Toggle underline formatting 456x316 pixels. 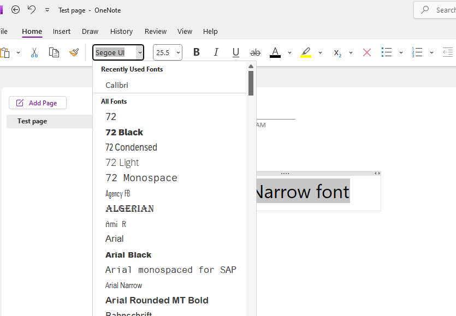(x=235, y=52)
